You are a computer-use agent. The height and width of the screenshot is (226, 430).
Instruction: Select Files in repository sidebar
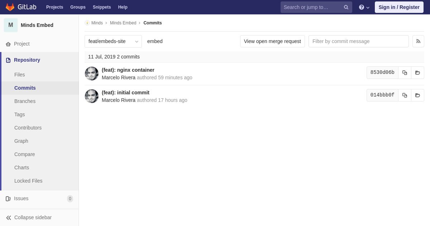pos(20,75)
